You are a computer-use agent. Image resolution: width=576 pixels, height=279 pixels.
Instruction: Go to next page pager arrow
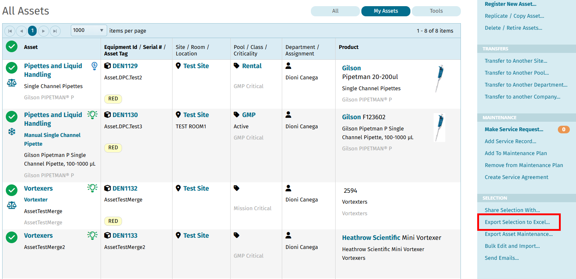pyautogui.click(x=44, y=31)
